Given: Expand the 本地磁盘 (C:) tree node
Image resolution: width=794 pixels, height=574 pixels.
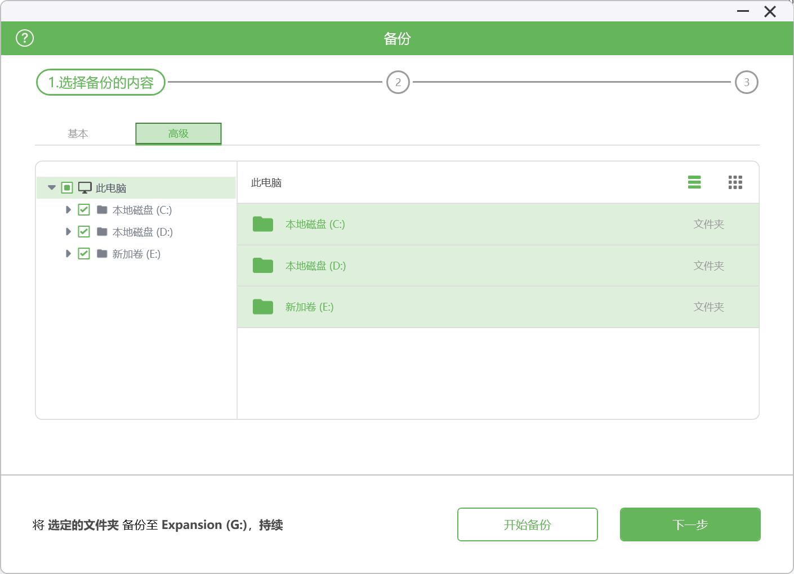Looking at the screenshot, I should (x=68, y=209).
